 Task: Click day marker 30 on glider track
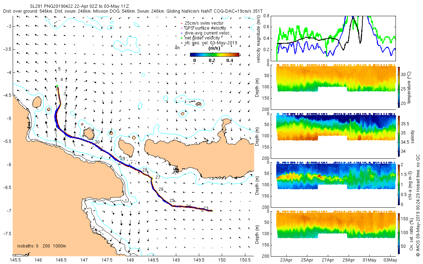pyautogui.click(x=97, y=142)
